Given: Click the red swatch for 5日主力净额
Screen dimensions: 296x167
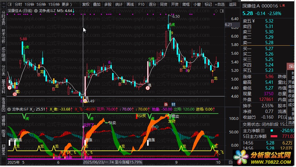Looking at the screenshot, I should pos(274,136).
